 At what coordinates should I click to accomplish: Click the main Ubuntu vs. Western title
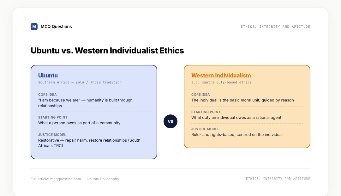pyautogui.click(x=107, y=51)
